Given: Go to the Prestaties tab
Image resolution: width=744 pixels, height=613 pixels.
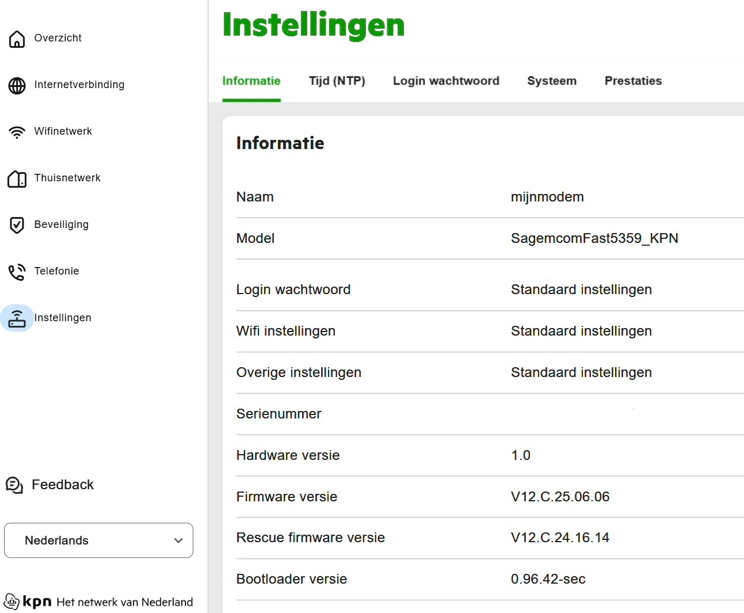Looking at the screenshot, I should point(633,81).
